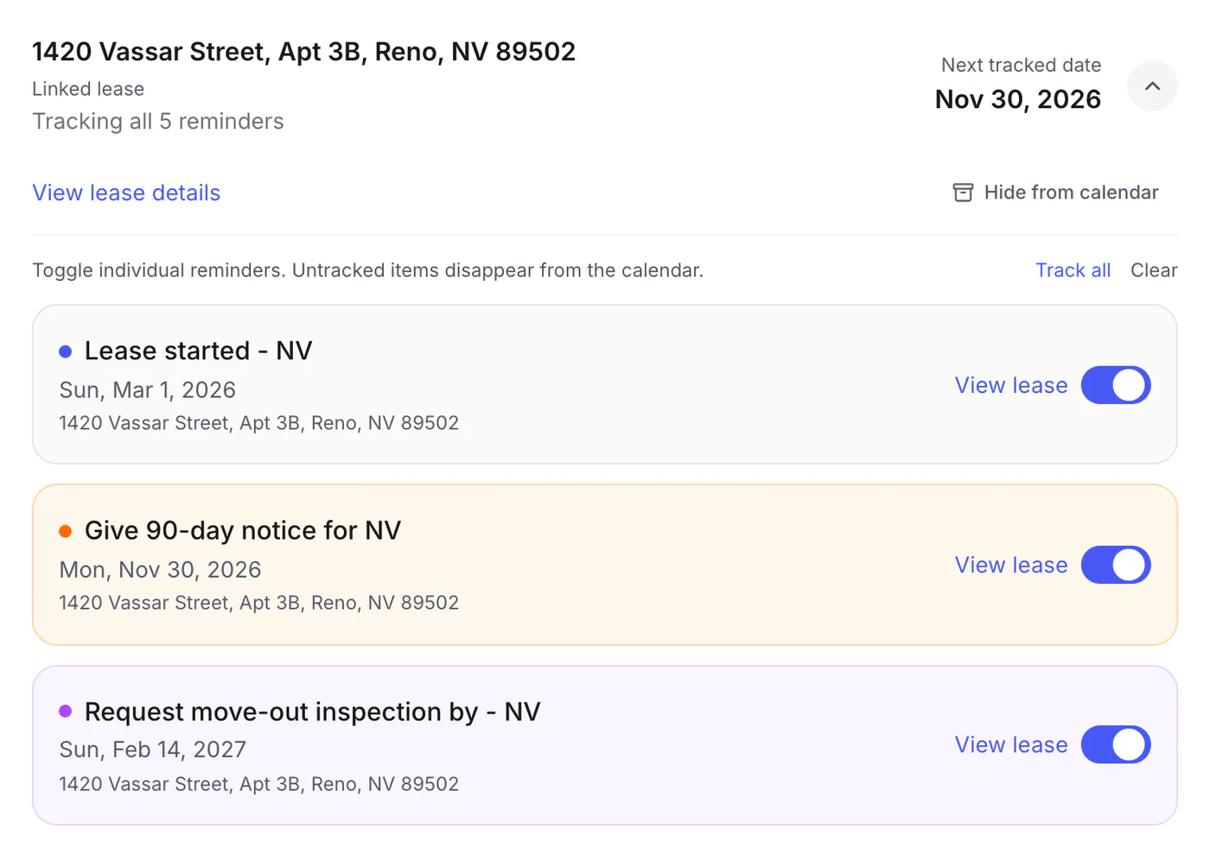
Task: Click the Linked lease label
Action: click(88, 89)
